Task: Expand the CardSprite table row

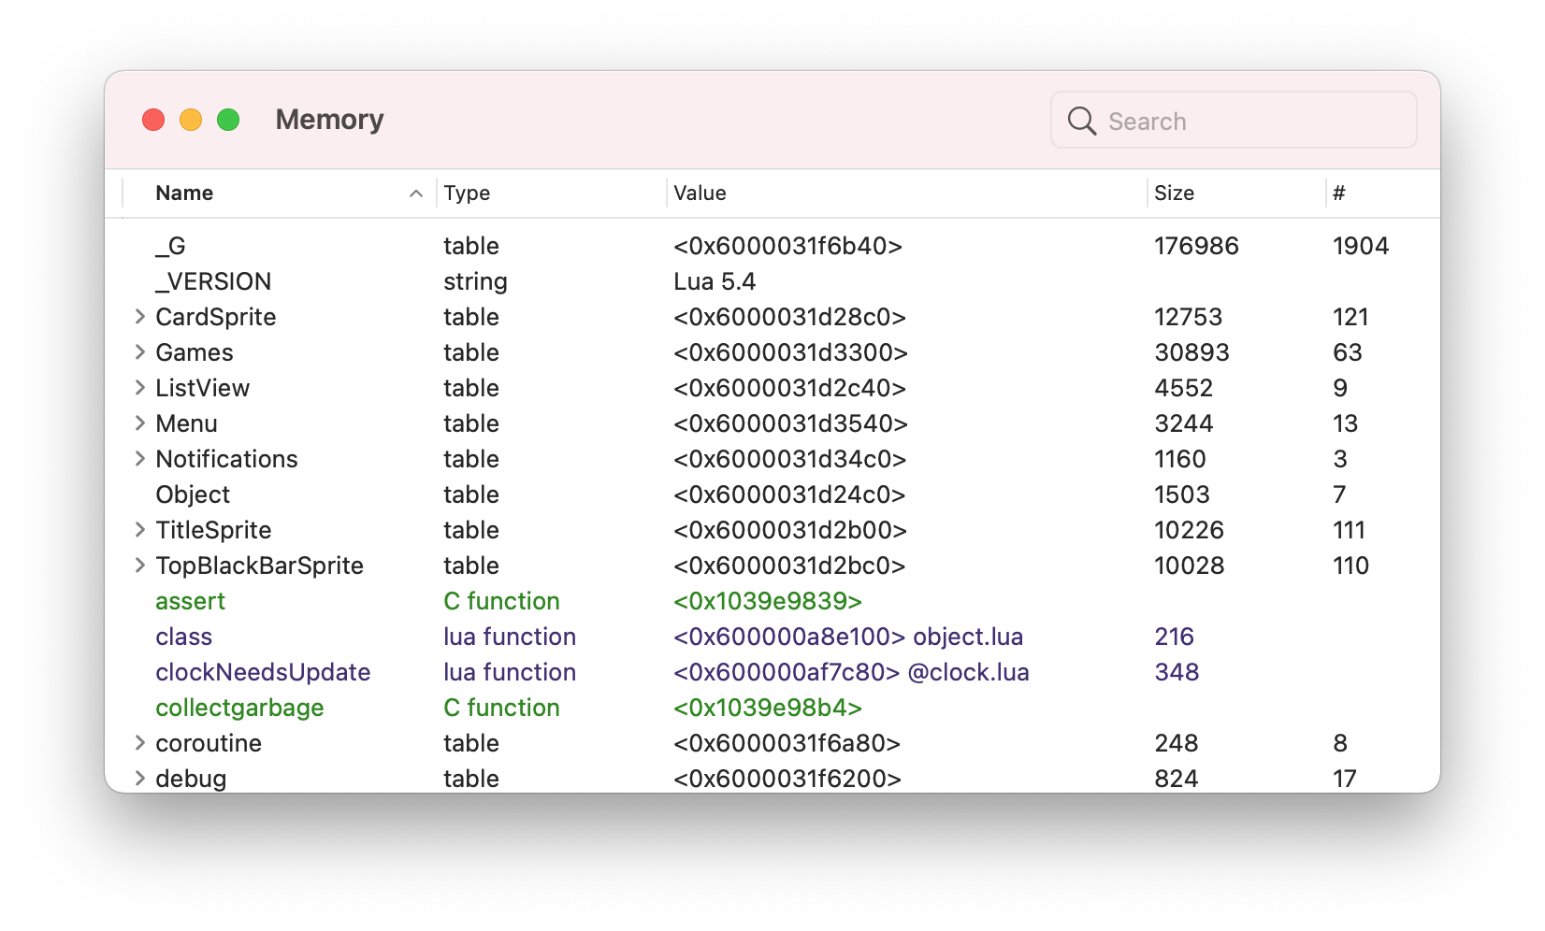Action: 139,317
